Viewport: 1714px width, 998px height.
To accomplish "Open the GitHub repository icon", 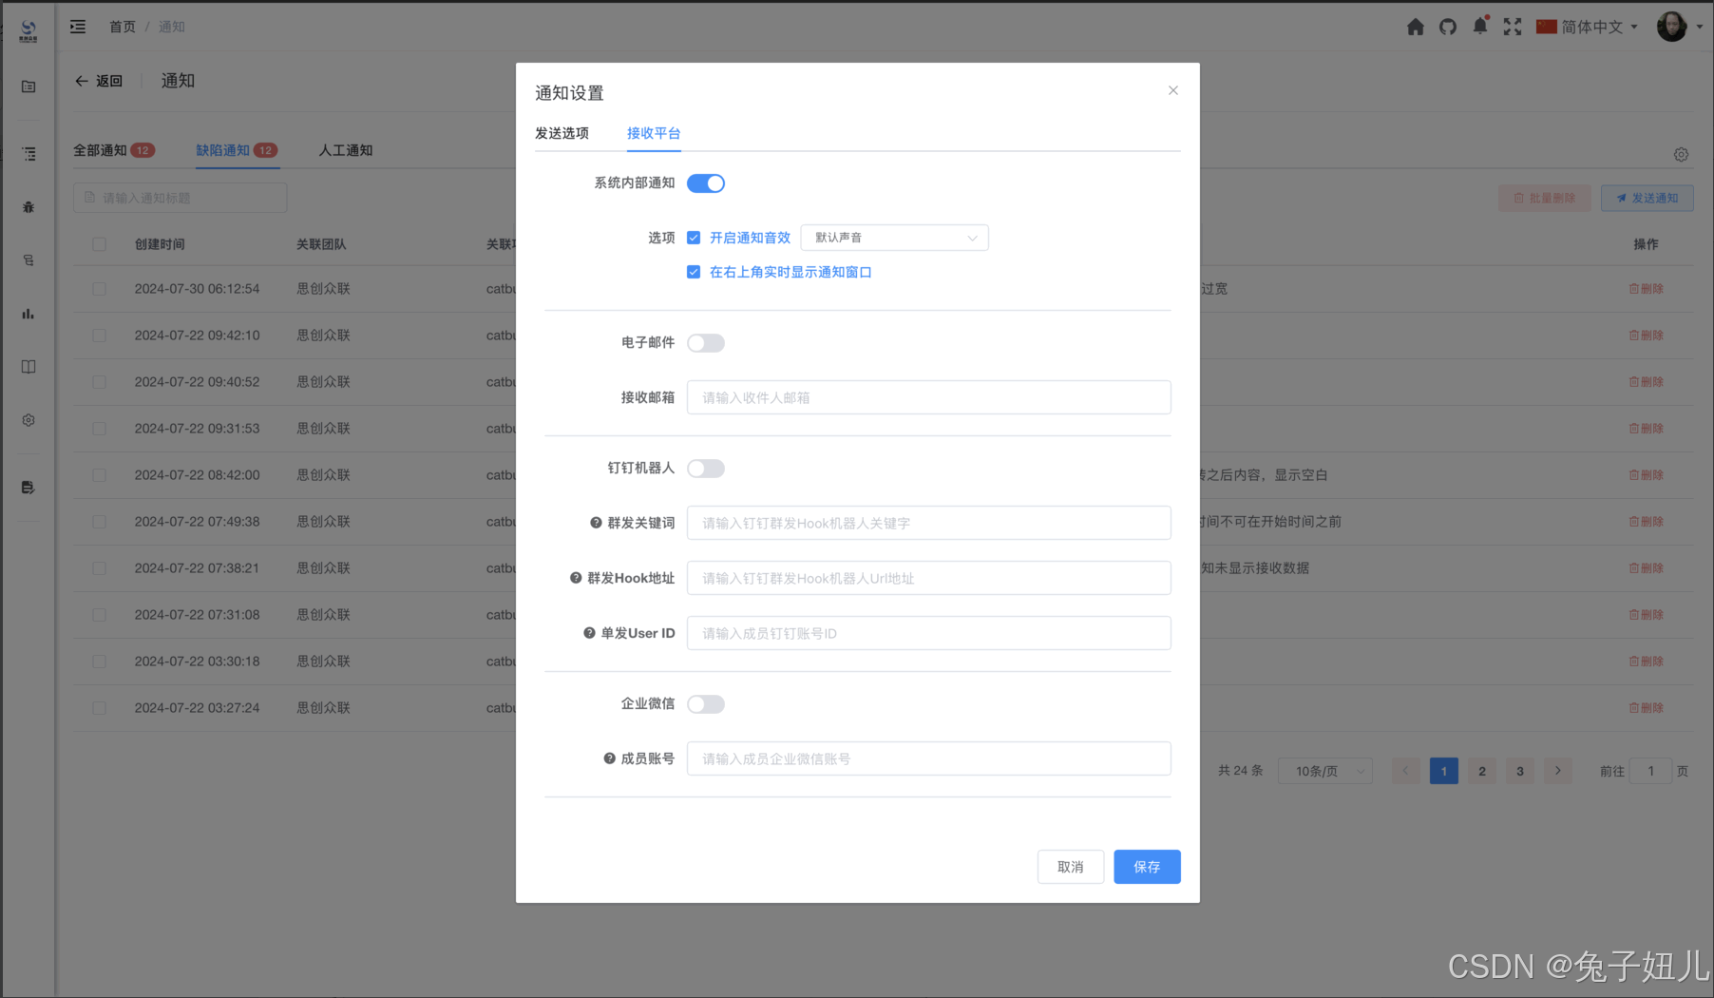I will (x=1448, y=27).
